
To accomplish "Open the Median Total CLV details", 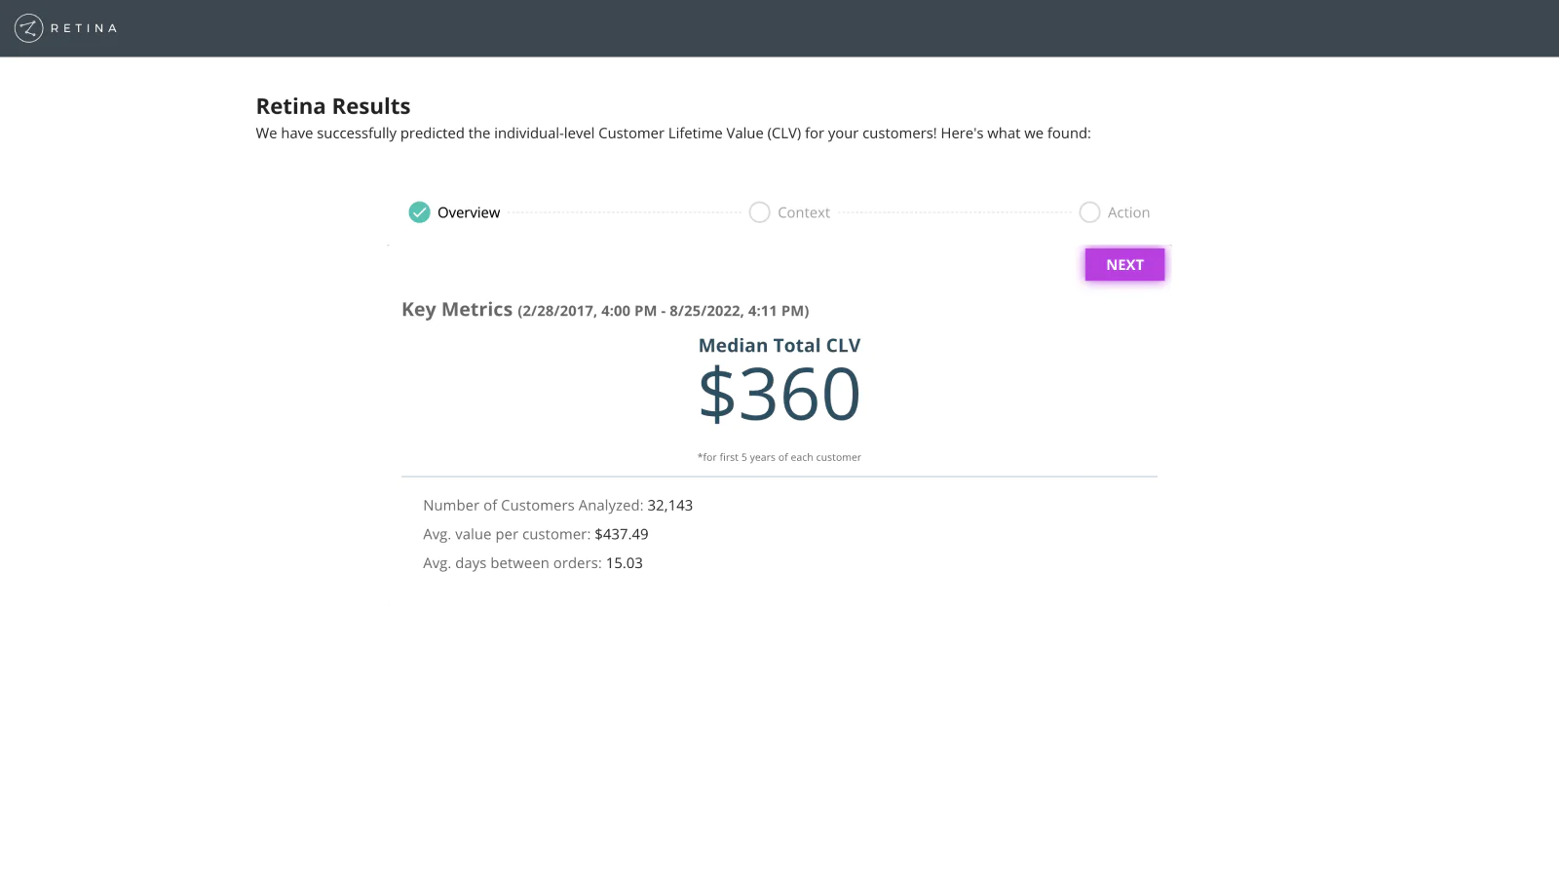I will tap(779, 345).
